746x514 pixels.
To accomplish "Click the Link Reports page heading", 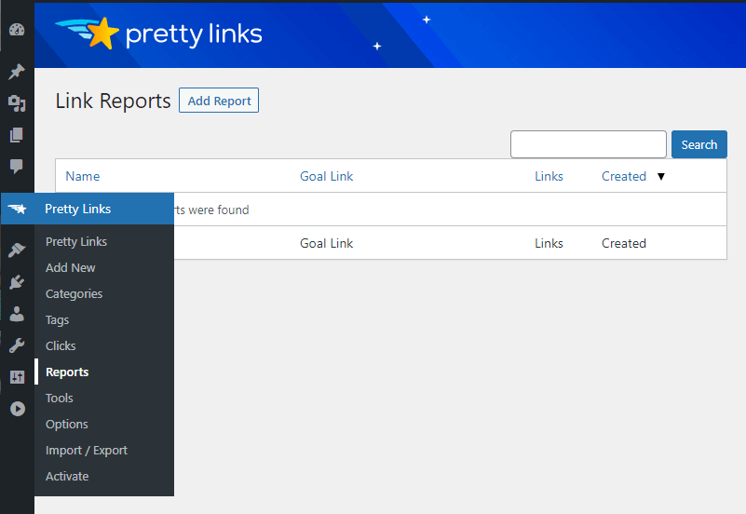I will point(113,101).
